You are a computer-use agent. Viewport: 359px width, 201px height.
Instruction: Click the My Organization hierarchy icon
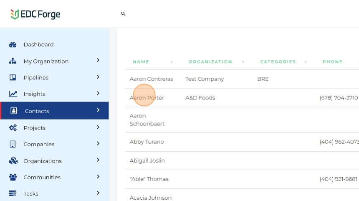click(13, 61)
